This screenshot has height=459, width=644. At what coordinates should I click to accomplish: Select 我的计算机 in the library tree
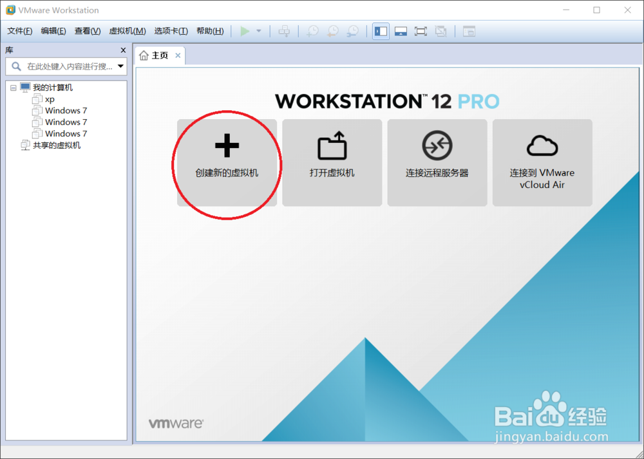point(53,88)
